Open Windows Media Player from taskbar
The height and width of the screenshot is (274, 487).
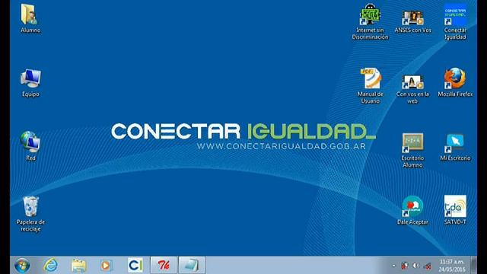pyautogui.click(x=106, y=266)
